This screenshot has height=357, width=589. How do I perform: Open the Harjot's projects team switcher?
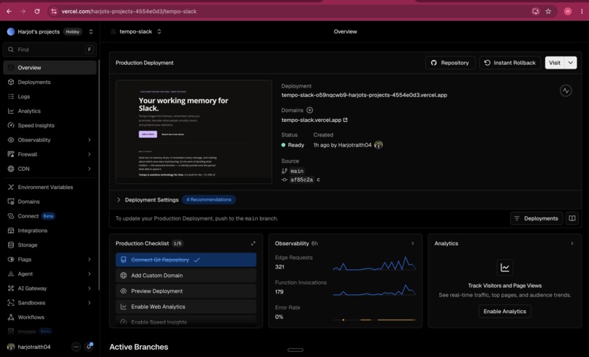tap(91, 31)
